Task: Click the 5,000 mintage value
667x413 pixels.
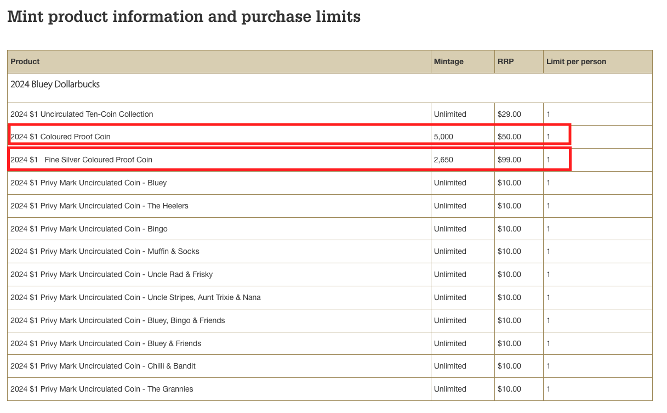Action: [x=443, y=137]
